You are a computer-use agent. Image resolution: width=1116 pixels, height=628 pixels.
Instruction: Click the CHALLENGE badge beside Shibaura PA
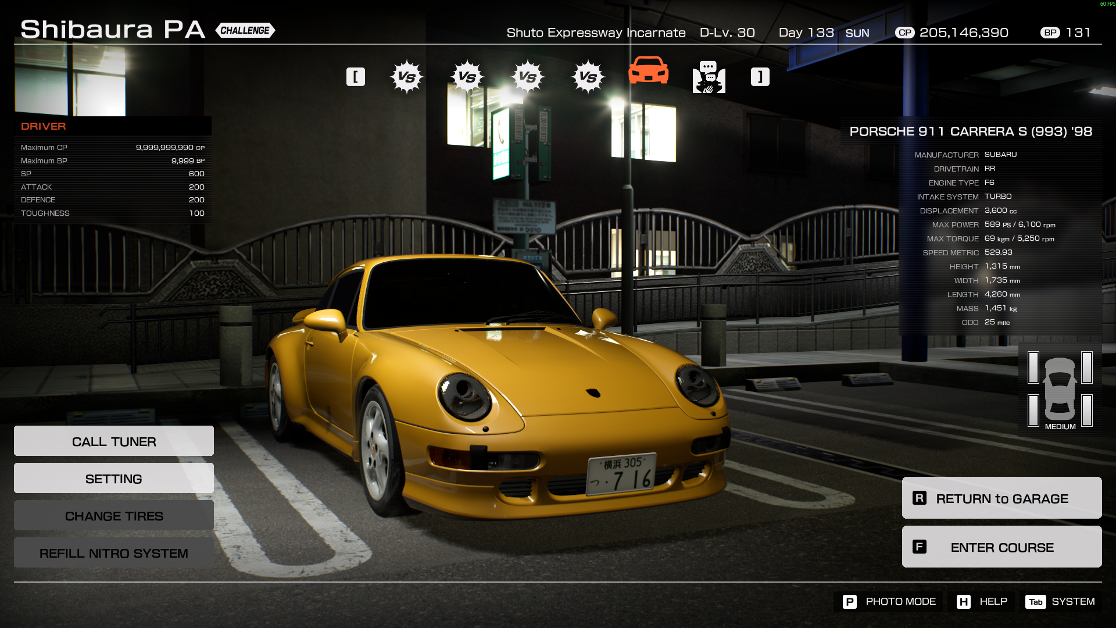245,30
